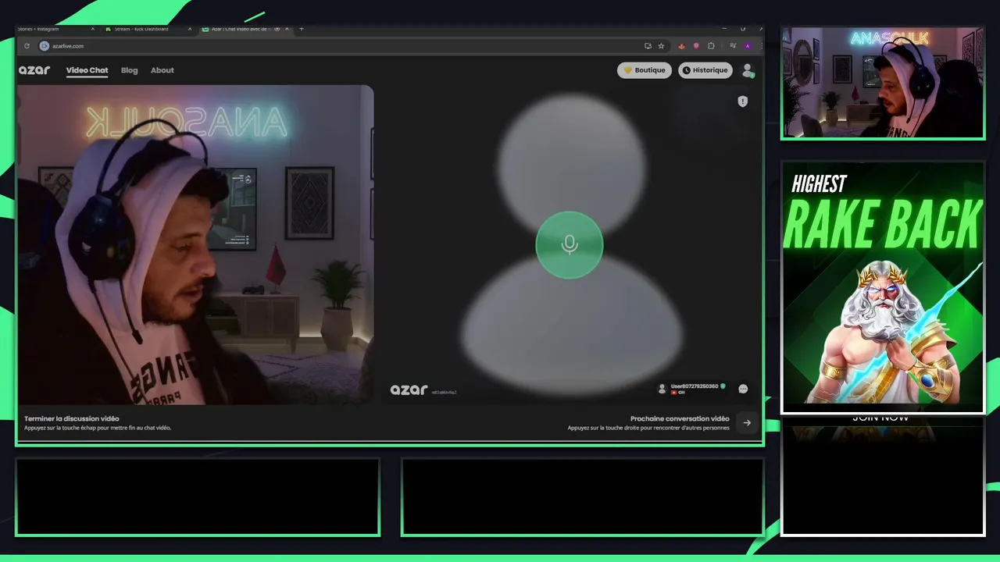Open the Blog nav item
This screenshot has height=562, width=1000.
click(130, 70)
